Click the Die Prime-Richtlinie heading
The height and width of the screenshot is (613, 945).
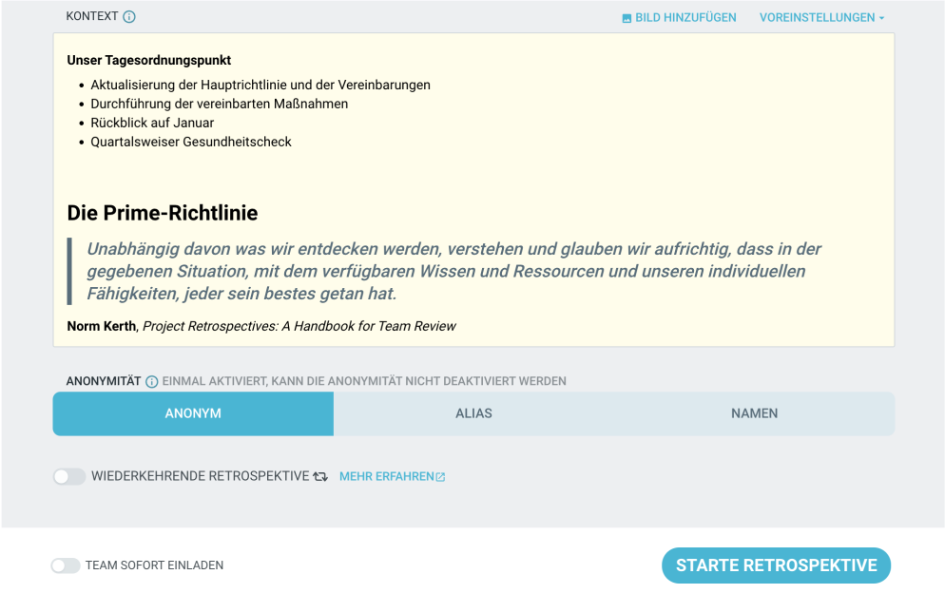click(x=163, y=213)
